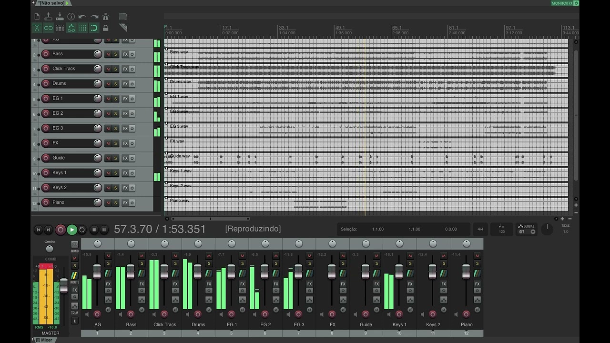Click the master volume fader
Viewport: 610px width, 343px height.
pos(64,286)
